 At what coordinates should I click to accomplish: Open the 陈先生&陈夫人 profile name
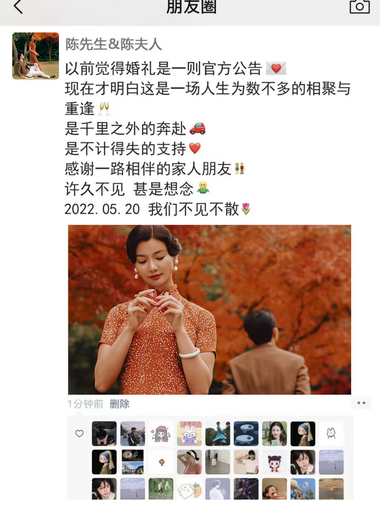[114, 44]
